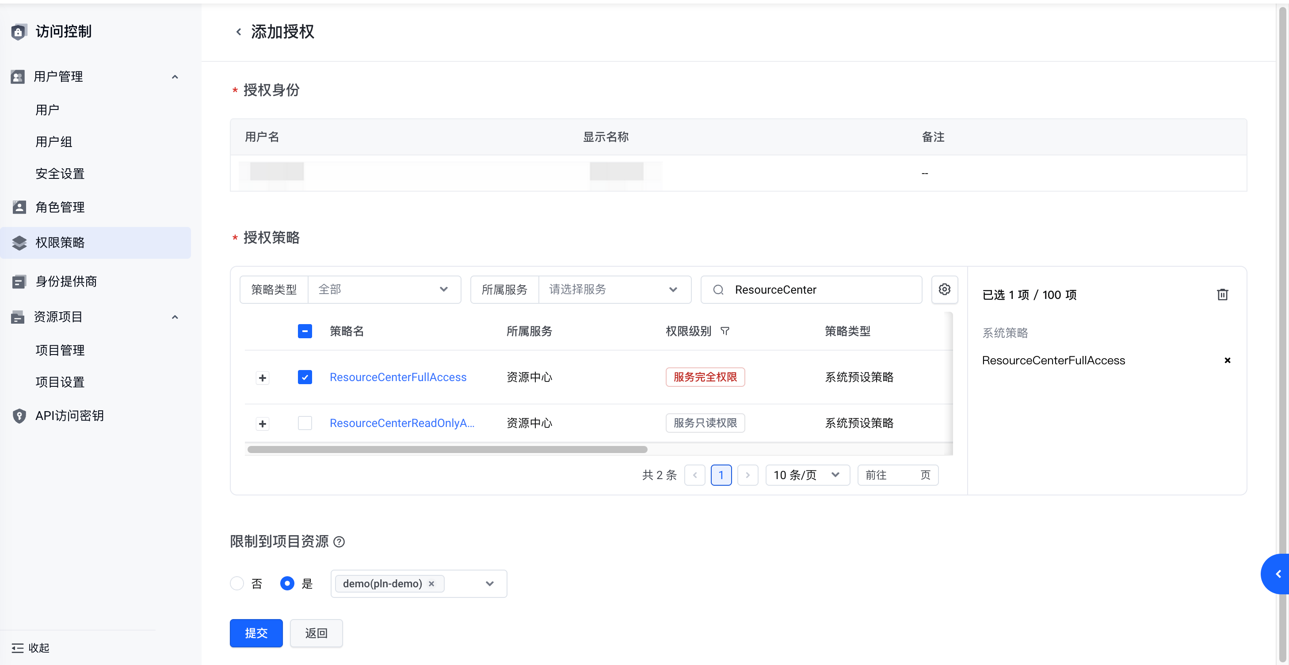
Task: Expand ResourceCenterFullAccess row details
Action: click(x=262, y=378)
